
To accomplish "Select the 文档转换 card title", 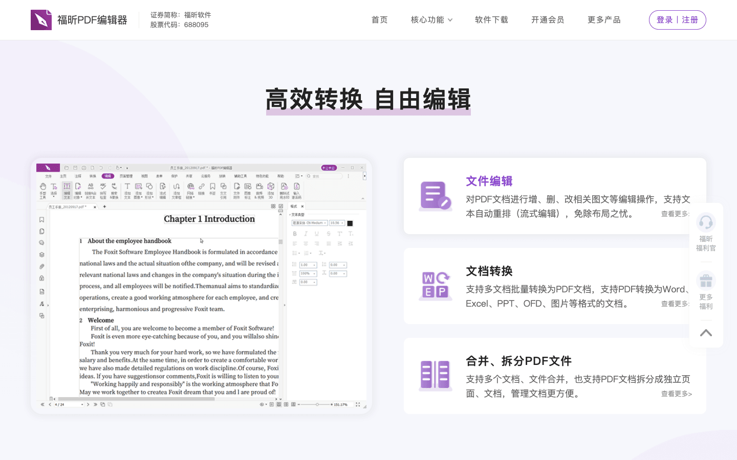I will point(489,271).
